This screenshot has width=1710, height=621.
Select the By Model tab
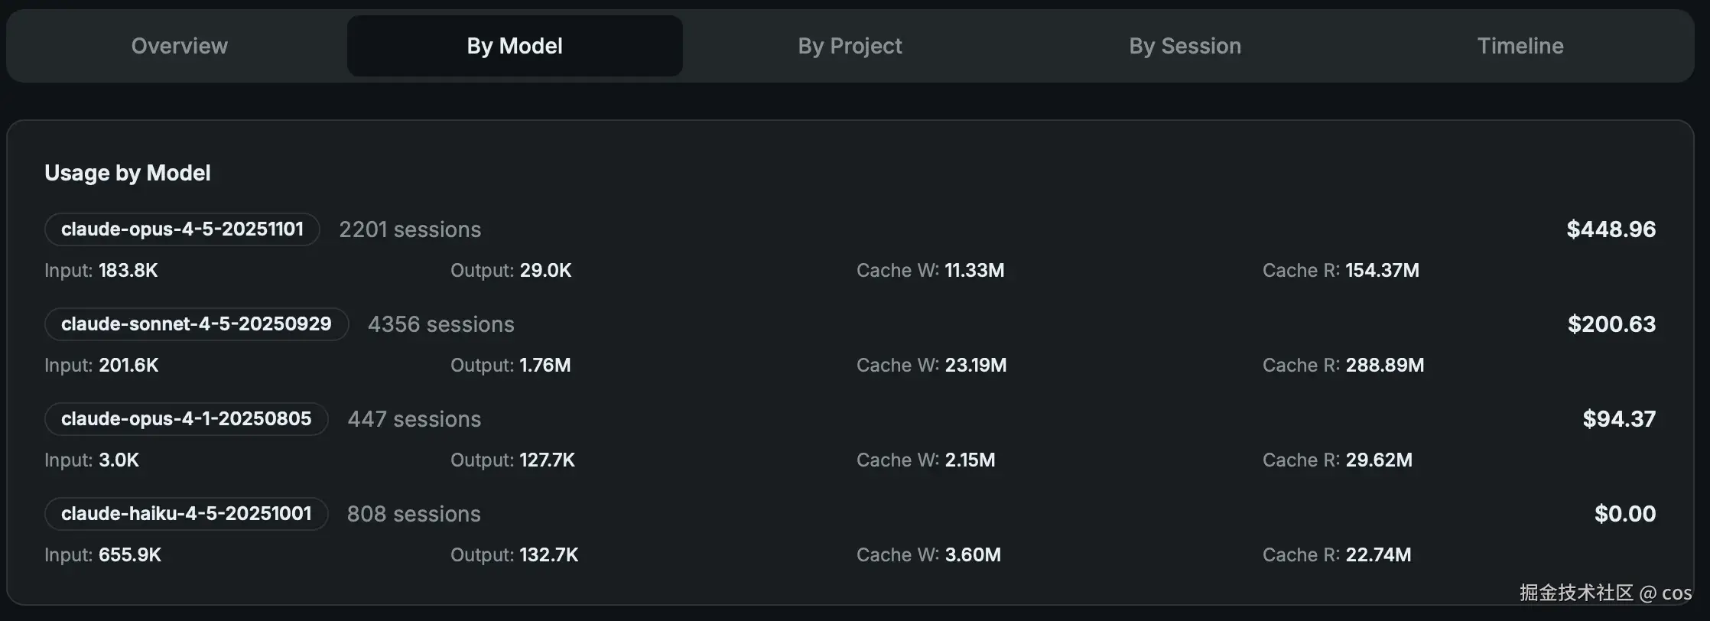pos(515,46)
